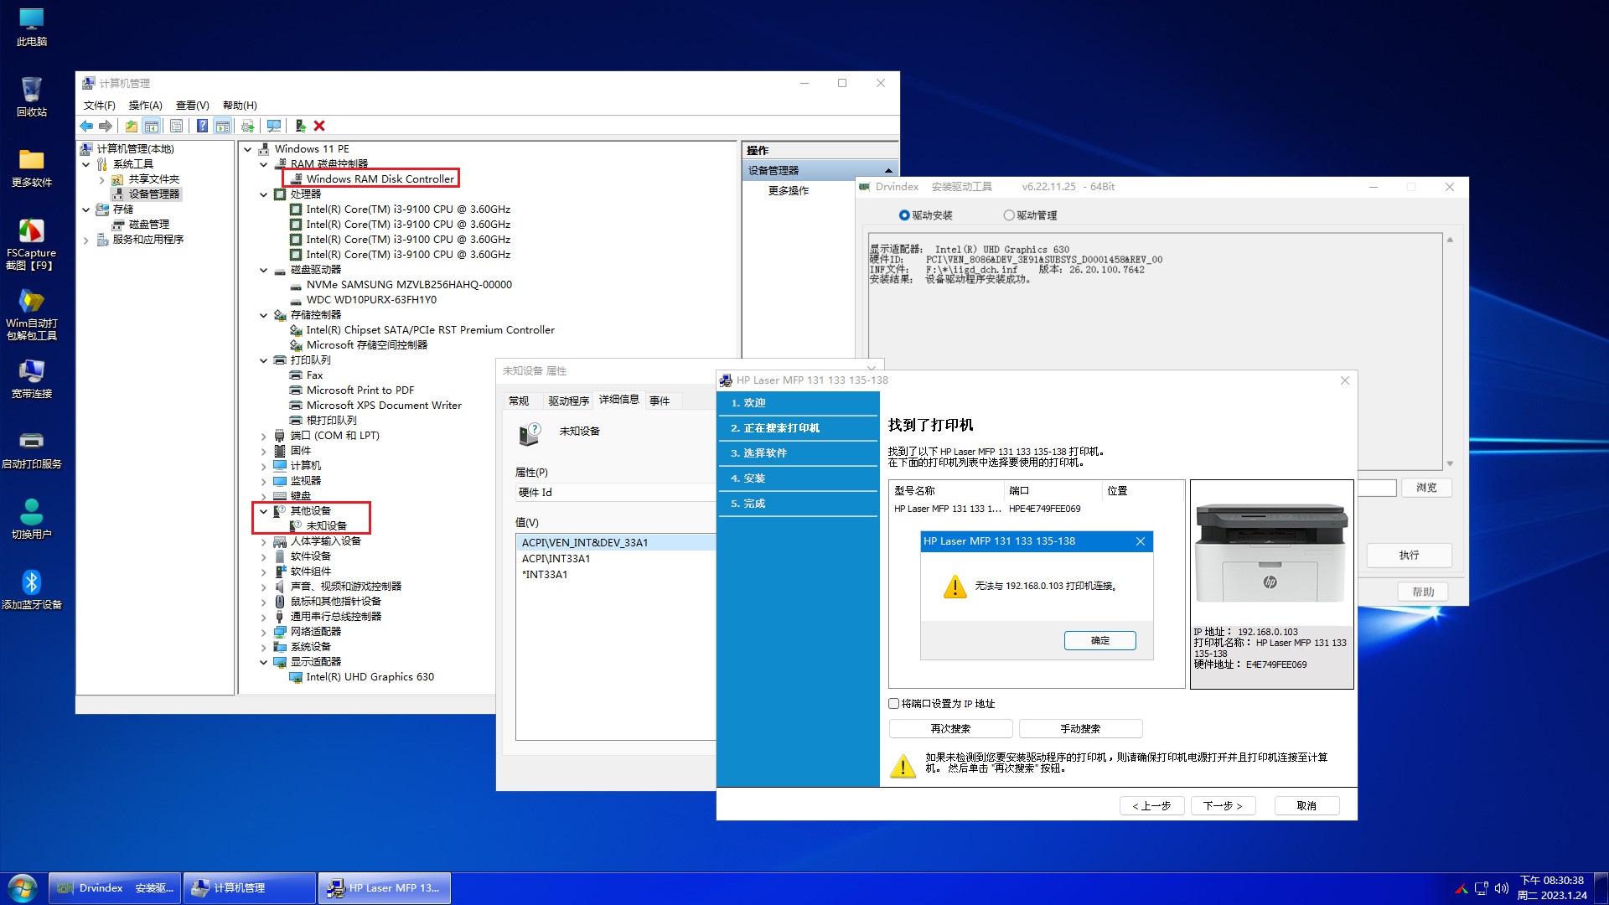The height and width of the screenshot is (905, 1609).
Task: Select the 驱动安装 radio button in Drvindex
Action: pyautogui.click(x=904, y=215)
